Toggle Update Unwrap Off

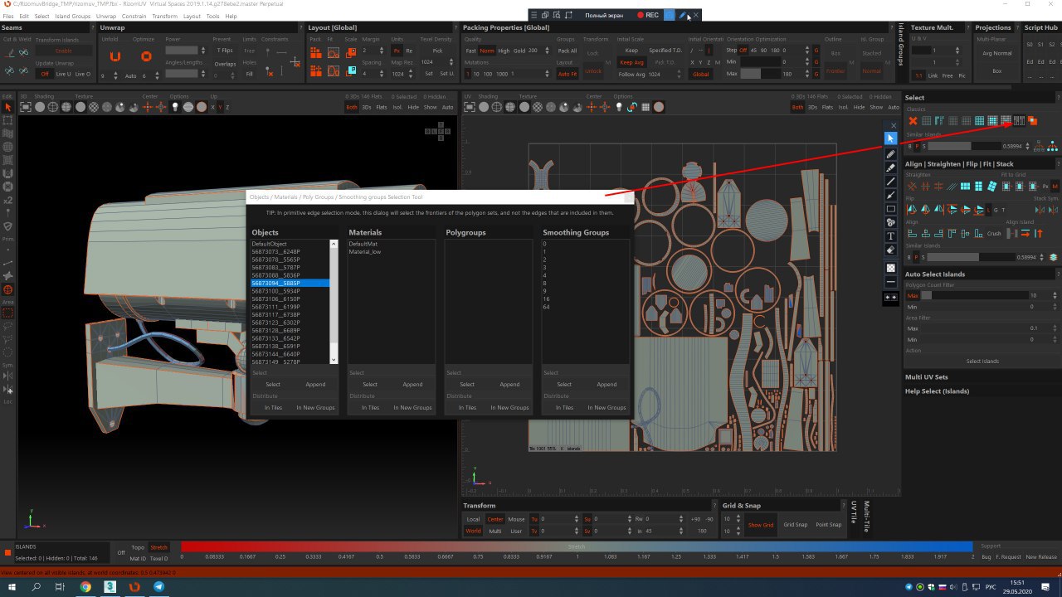44,74
